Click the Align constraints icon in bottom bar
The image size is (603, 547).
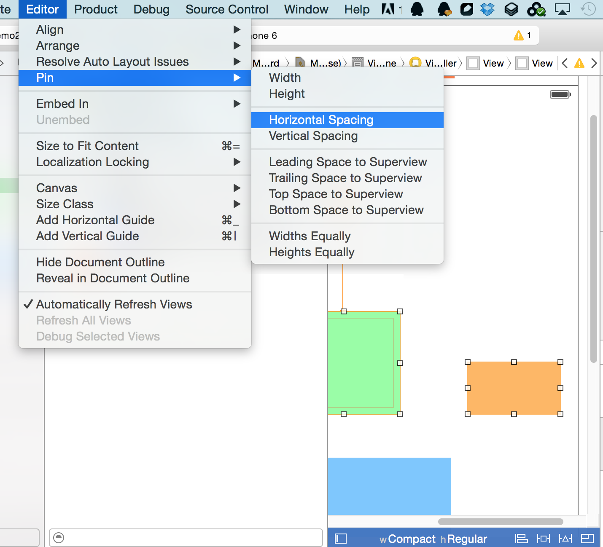[522, 539]
